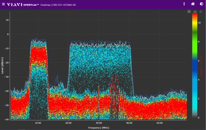
Task: Click the Level (dBmV) axis label
Action: tap(2, 65)
